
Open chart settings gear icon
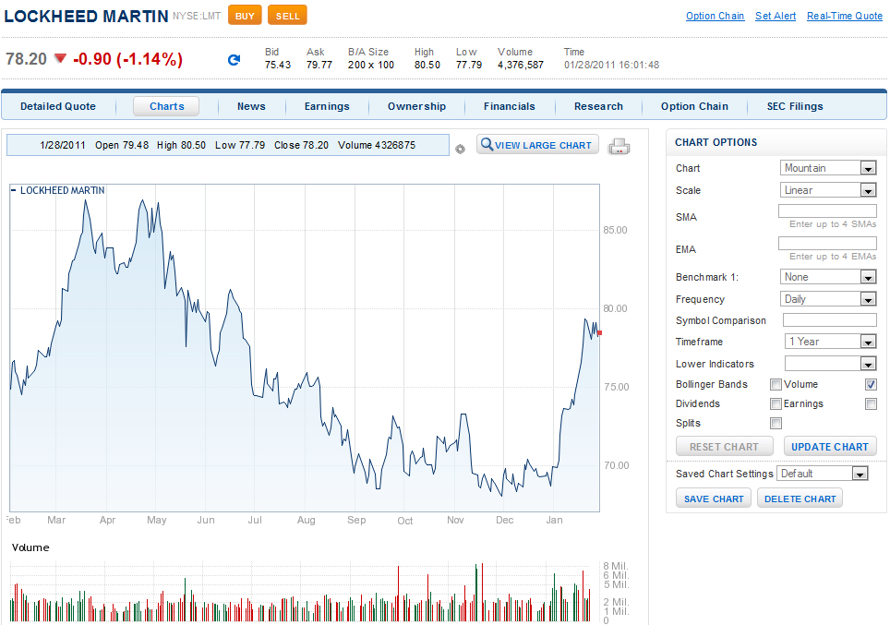[461, 149]
